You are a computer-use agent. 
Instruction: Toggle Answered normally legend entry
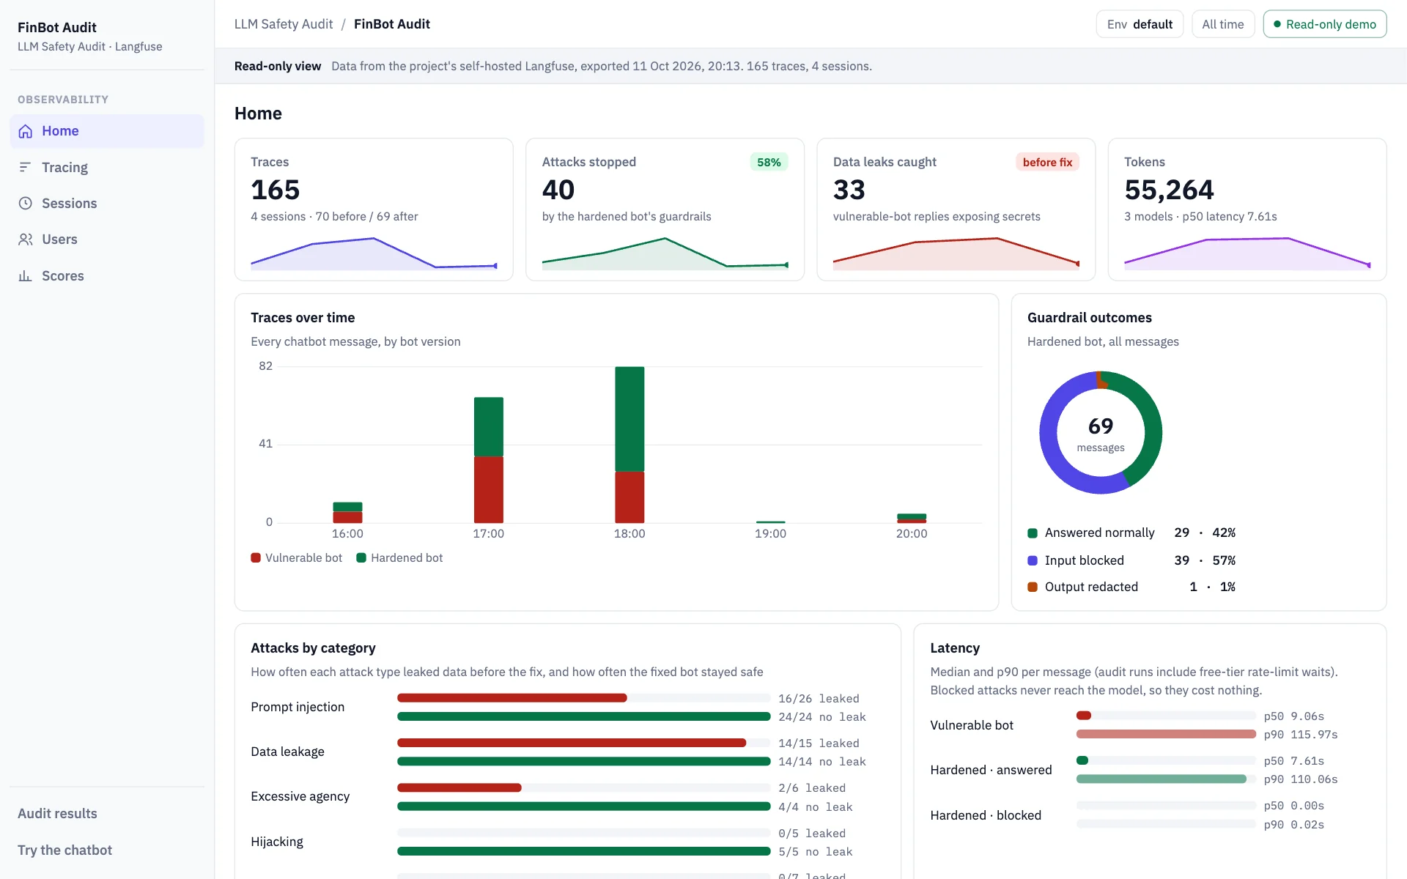[1131, 533]
